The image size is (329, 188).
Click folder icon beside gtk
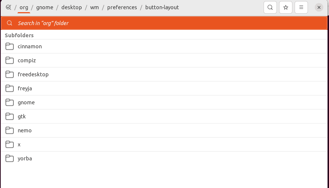pos(10,116)
